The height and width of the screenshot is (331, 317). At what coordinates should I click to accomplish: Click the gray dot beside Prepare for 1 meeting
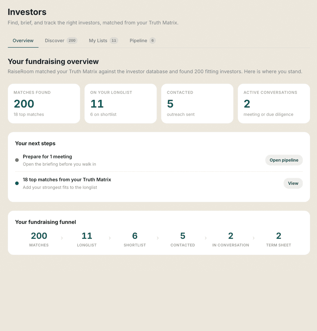(x=17, y=160)
